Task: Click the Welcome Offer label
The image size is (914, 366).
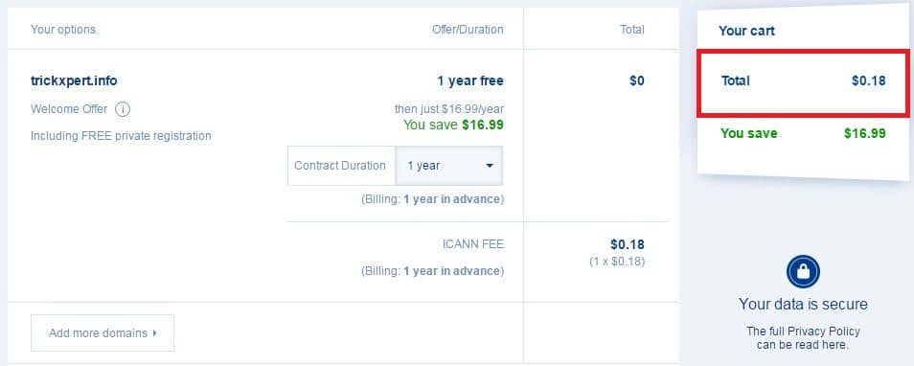Action: (69, 109)
